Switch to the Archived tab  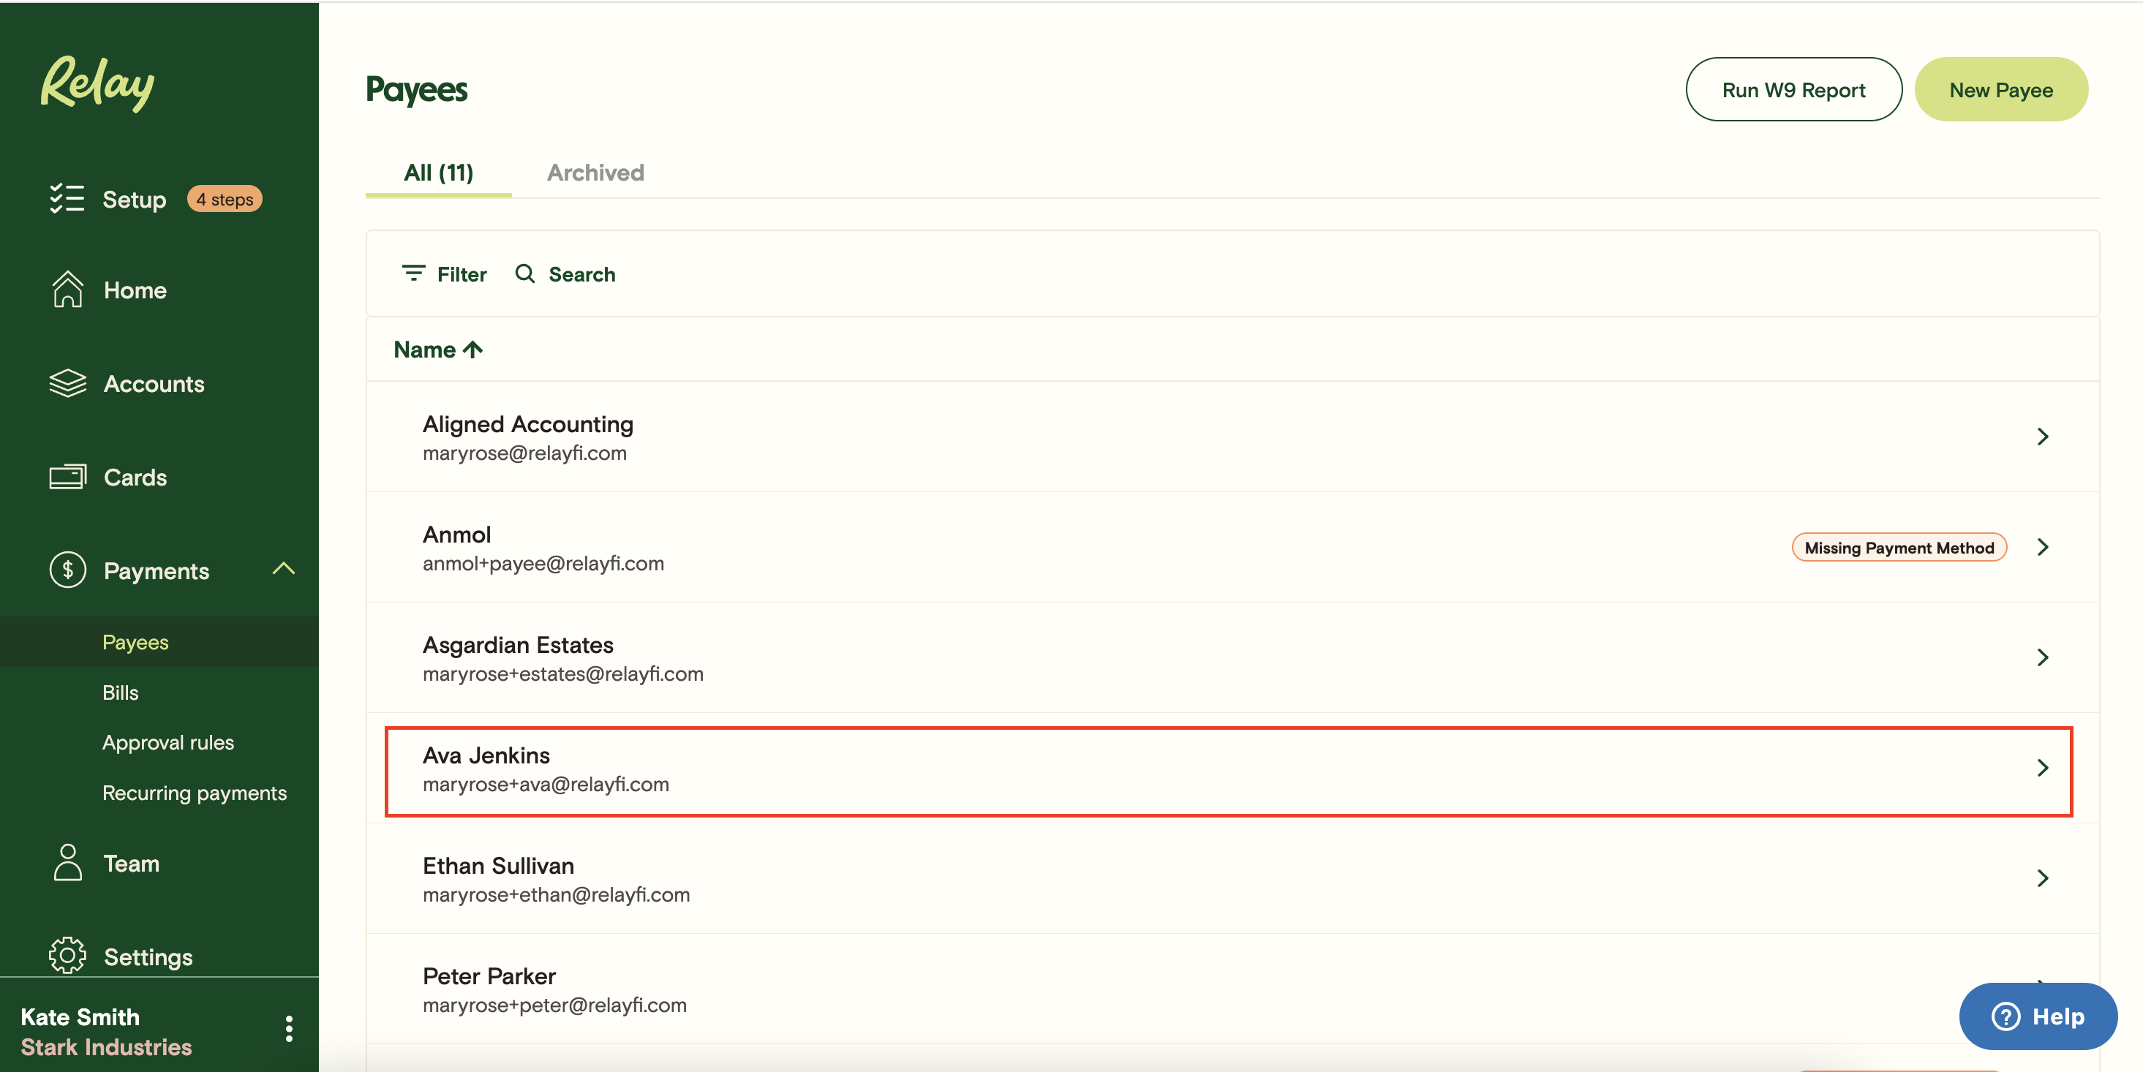pyautogui.click(x=595, y=172)
